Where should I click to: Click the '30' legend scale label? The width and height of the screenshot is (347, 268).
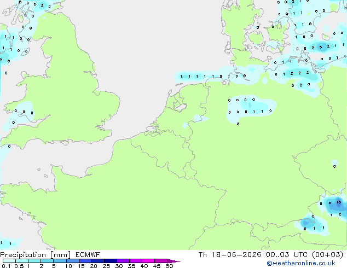[x=119, y=266]
